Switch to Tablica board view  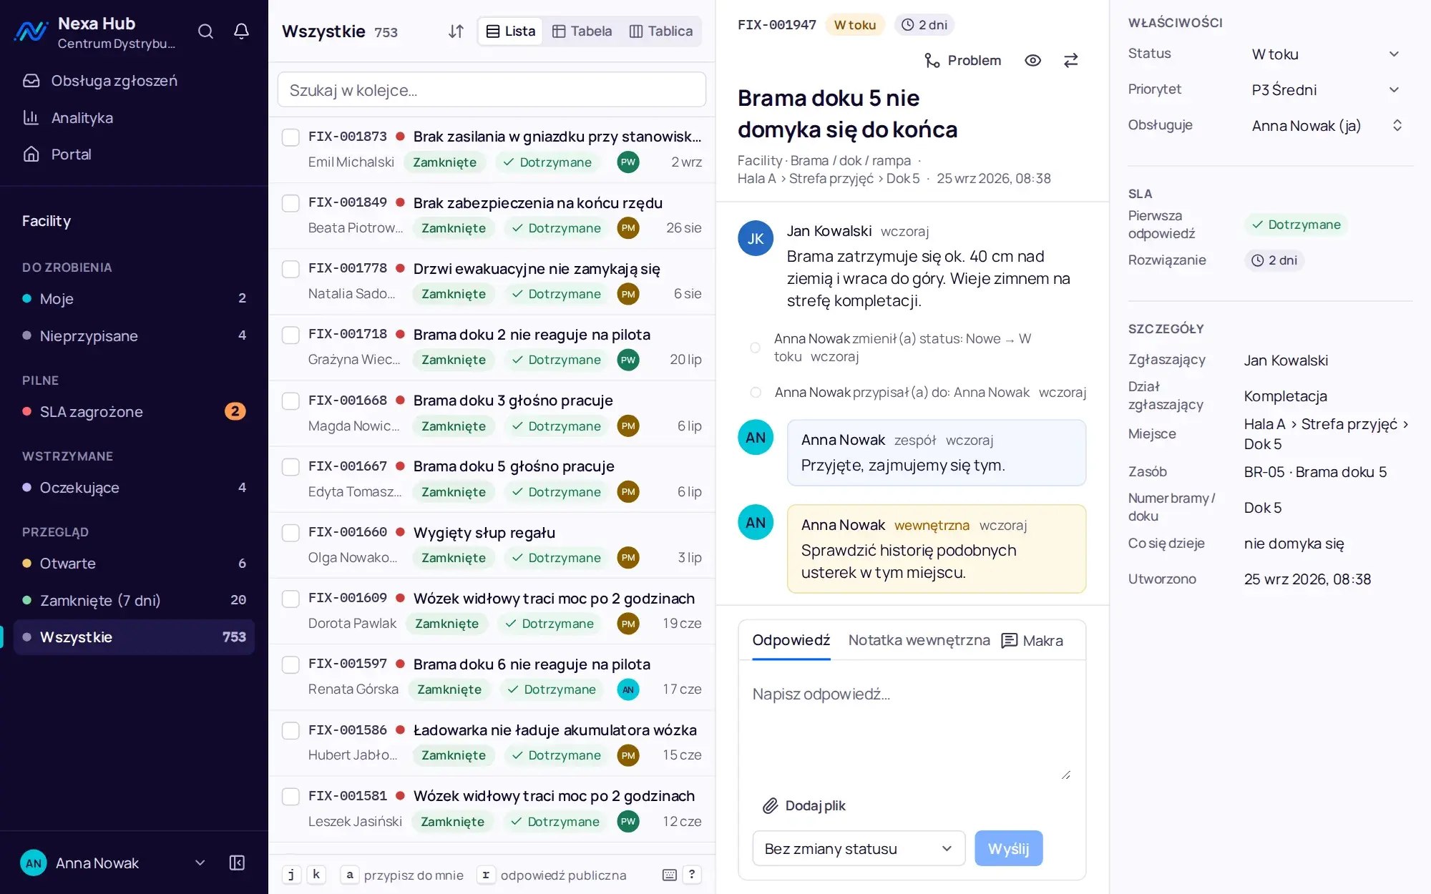coord(660,31)
